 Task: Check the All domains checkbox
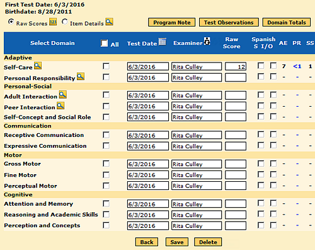(104, 43)
